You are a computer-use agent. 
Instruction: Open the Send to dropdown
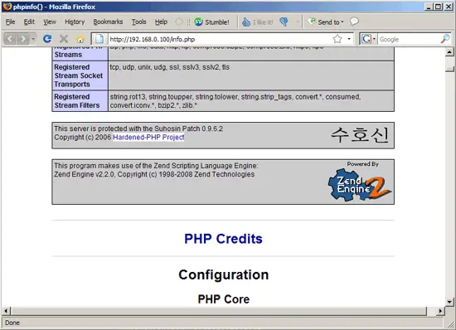point(326,22)
